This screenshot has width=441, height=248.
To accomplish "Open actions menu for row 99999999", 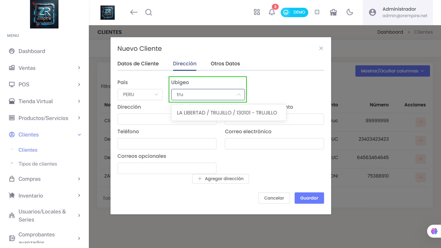I will 421,122.
